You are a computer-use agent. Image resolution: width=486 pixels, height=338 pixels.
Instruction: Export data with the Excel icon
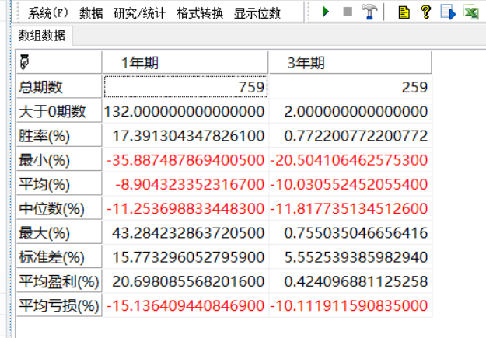tap(470, 12)
